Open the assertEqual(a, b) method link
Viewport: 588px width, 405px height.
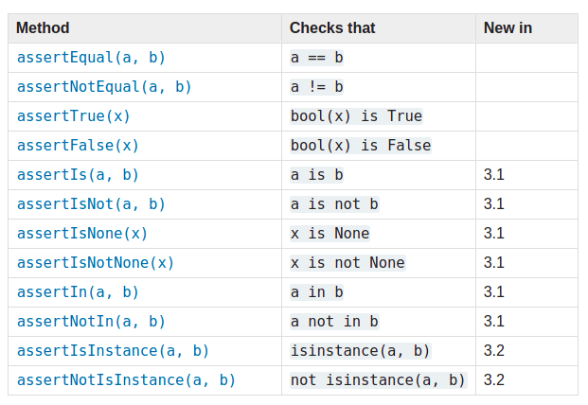[x=91, y=58]
